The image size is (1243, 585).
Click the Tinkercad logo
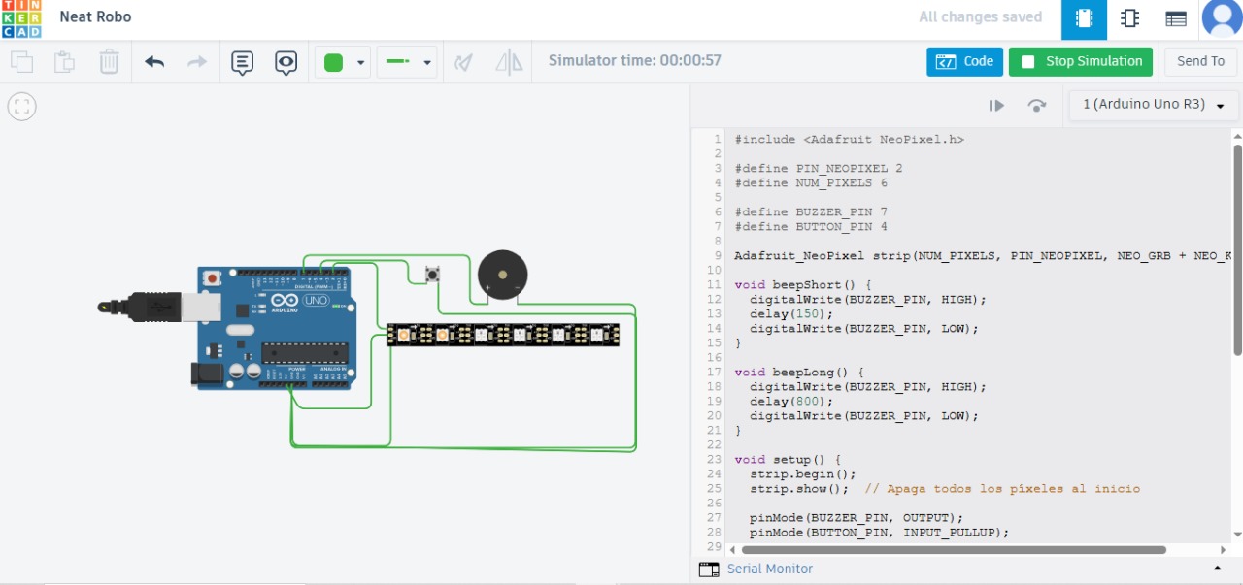point(21,19)
